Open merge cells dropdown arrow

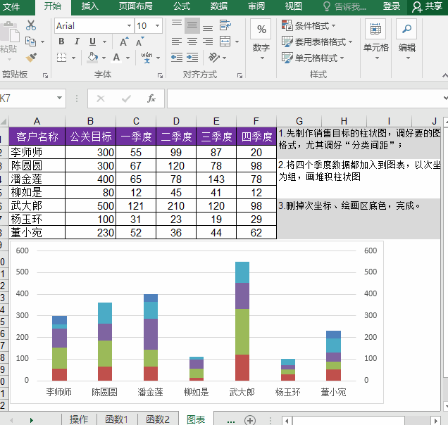(237, 42)
